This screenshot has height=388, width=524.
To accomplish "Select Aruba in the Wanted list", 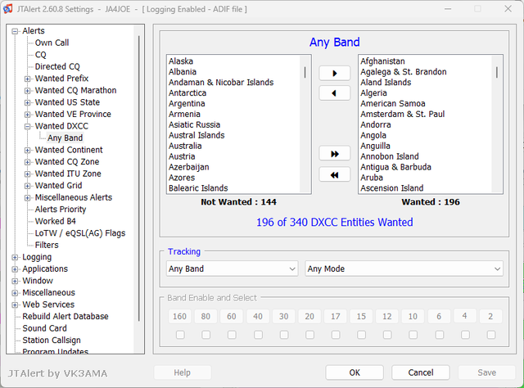I will [372, 178].
